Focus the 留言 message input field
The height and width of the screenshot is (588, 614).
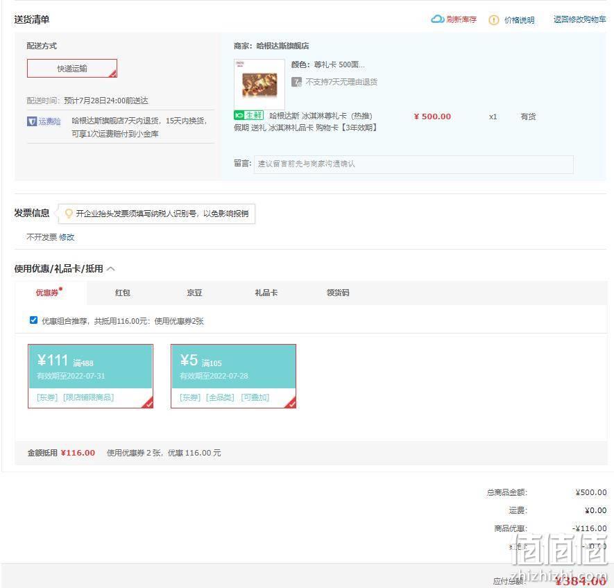coord(413,164)
